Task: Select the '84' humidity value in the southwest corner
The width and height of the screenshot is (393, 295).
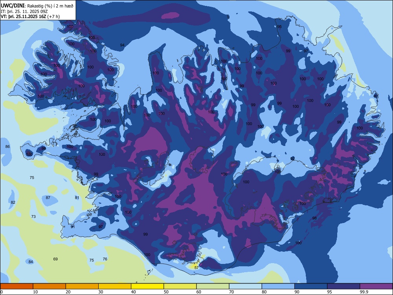Action: (31, 262)
